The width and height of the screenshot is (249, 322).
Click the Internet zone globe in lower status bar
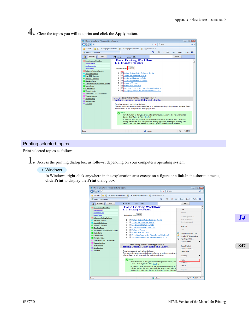point(153,278)
